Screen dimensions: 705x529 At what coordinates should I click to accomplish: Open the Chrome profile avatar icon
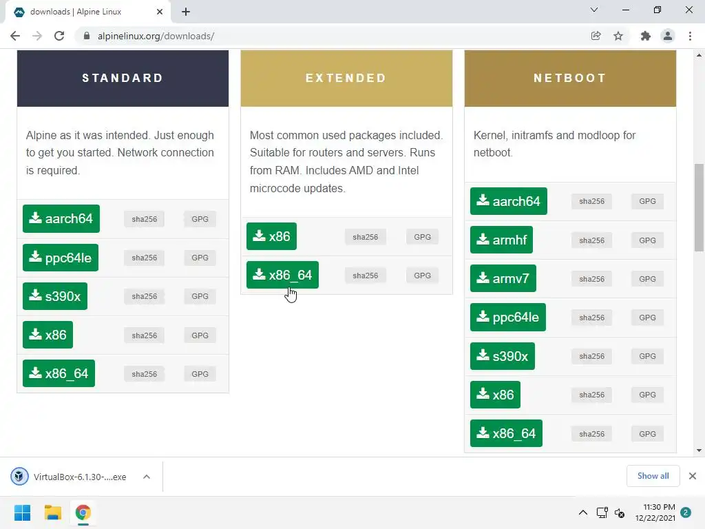click(668, 36)
